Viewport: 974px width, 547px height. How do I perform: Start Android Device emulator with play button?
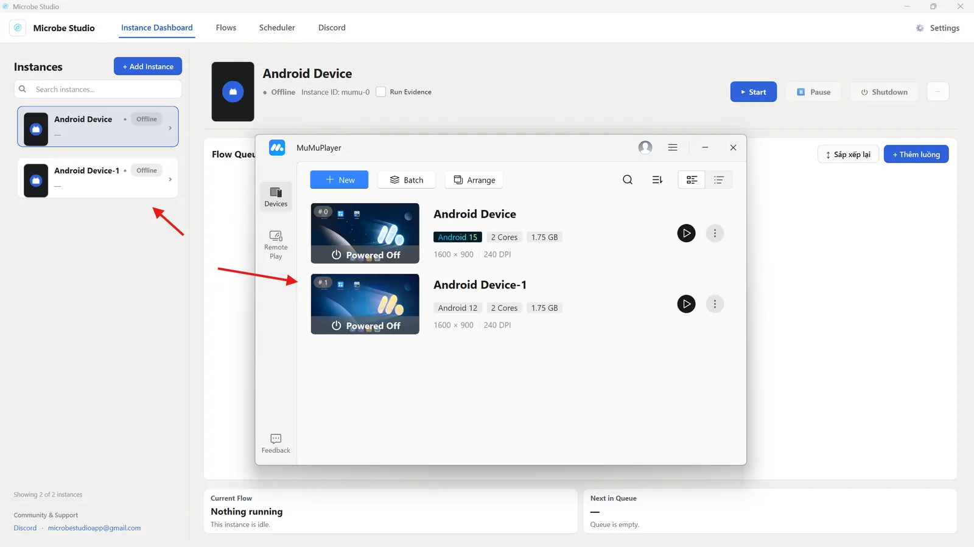coord(686,233)
